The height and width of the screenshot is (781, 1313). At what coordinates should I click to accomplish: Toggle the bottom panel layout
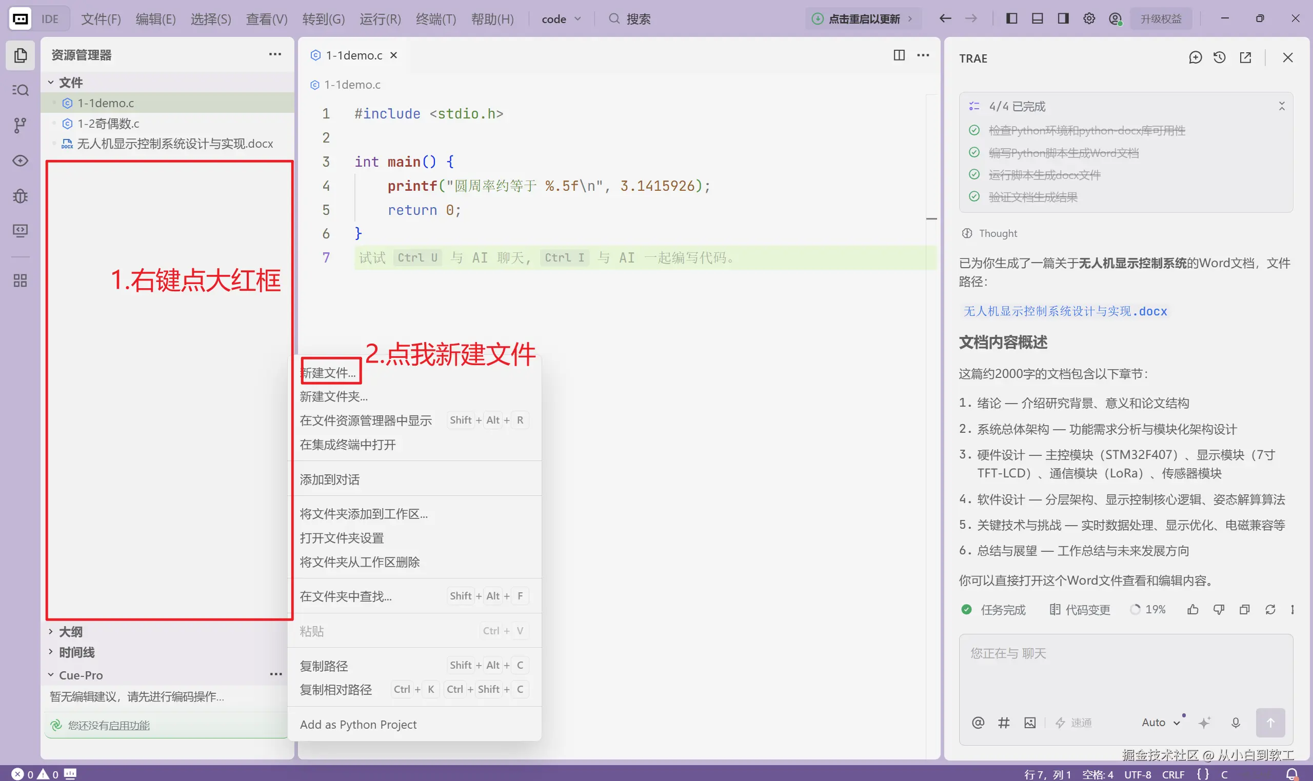pyautogui.click(x=1037, y=19)
